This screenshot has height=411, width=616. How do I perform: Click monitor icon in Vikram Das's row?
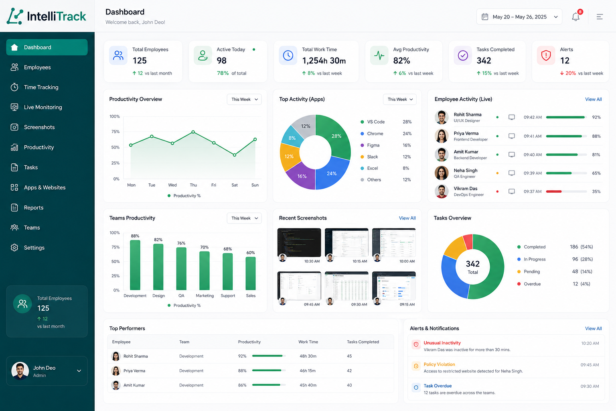tap(512, 191)
